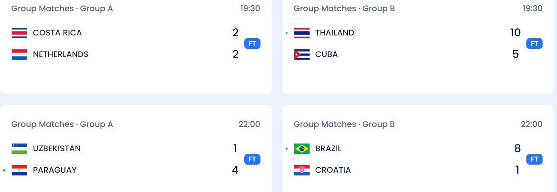Click the Brazil flag icon

coord(302,148)
